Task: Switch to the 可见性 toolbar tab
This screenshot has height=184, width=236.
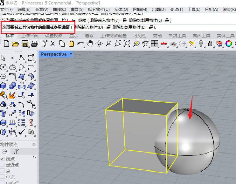Action: (x=140, y=36)
